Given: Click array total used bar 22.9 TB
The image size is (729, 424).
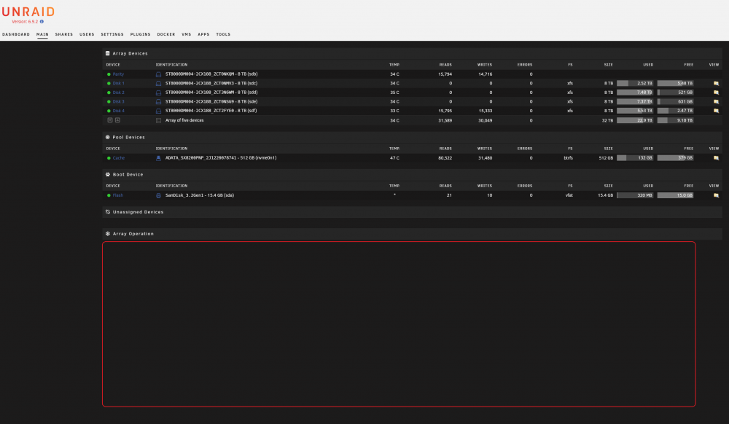Looking at the screenshot, I should point(635,121).
